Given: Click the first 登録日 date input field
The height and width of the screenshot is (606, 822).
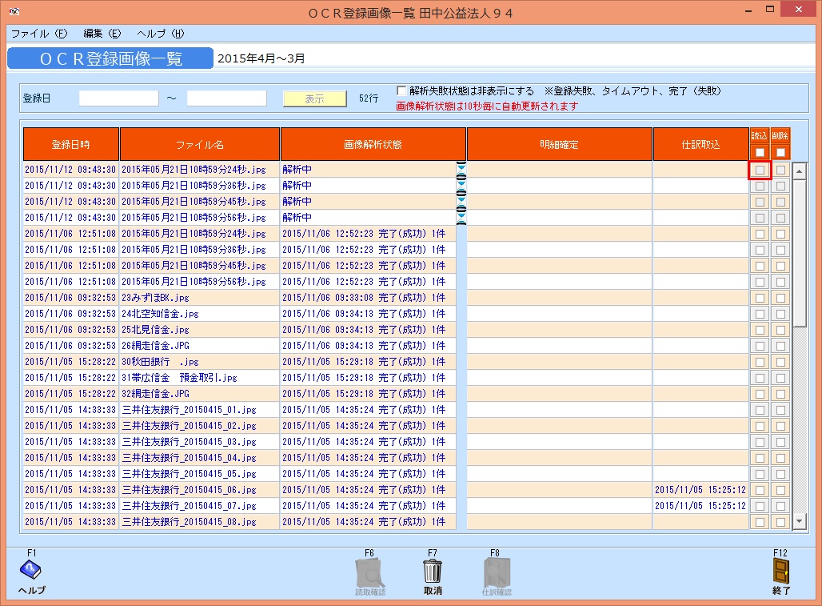Looking at the screenshot, I should click(118, 97).
